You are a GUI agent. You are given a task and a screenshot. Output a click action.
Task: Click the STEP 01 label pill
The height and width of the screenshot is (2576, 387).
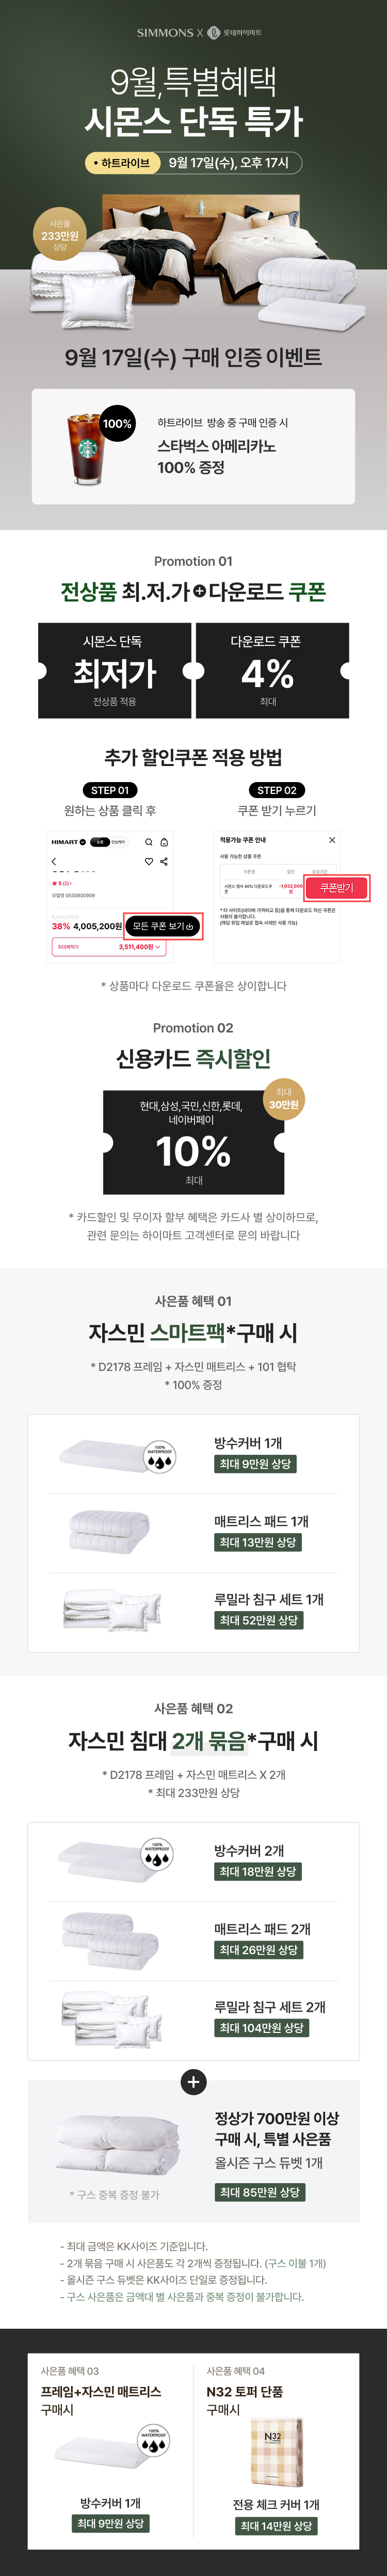tap(110, 790)
